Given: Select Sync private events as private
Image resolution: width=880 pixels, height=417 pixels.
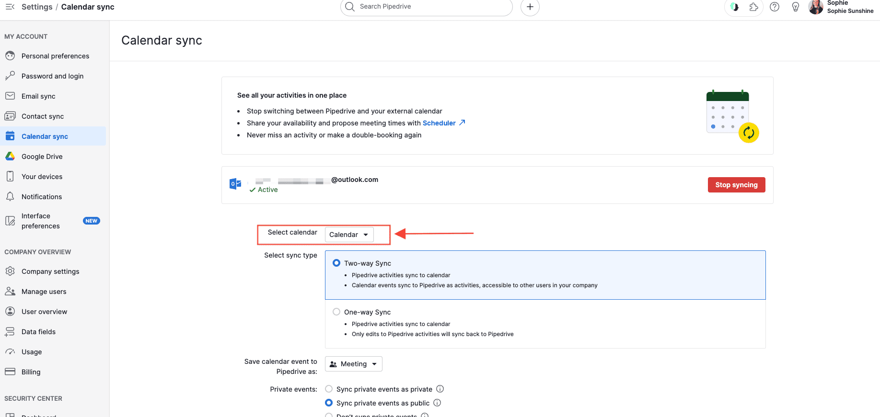Looking at the screenshot, I should pyautogui.click(x=329, y=389).
